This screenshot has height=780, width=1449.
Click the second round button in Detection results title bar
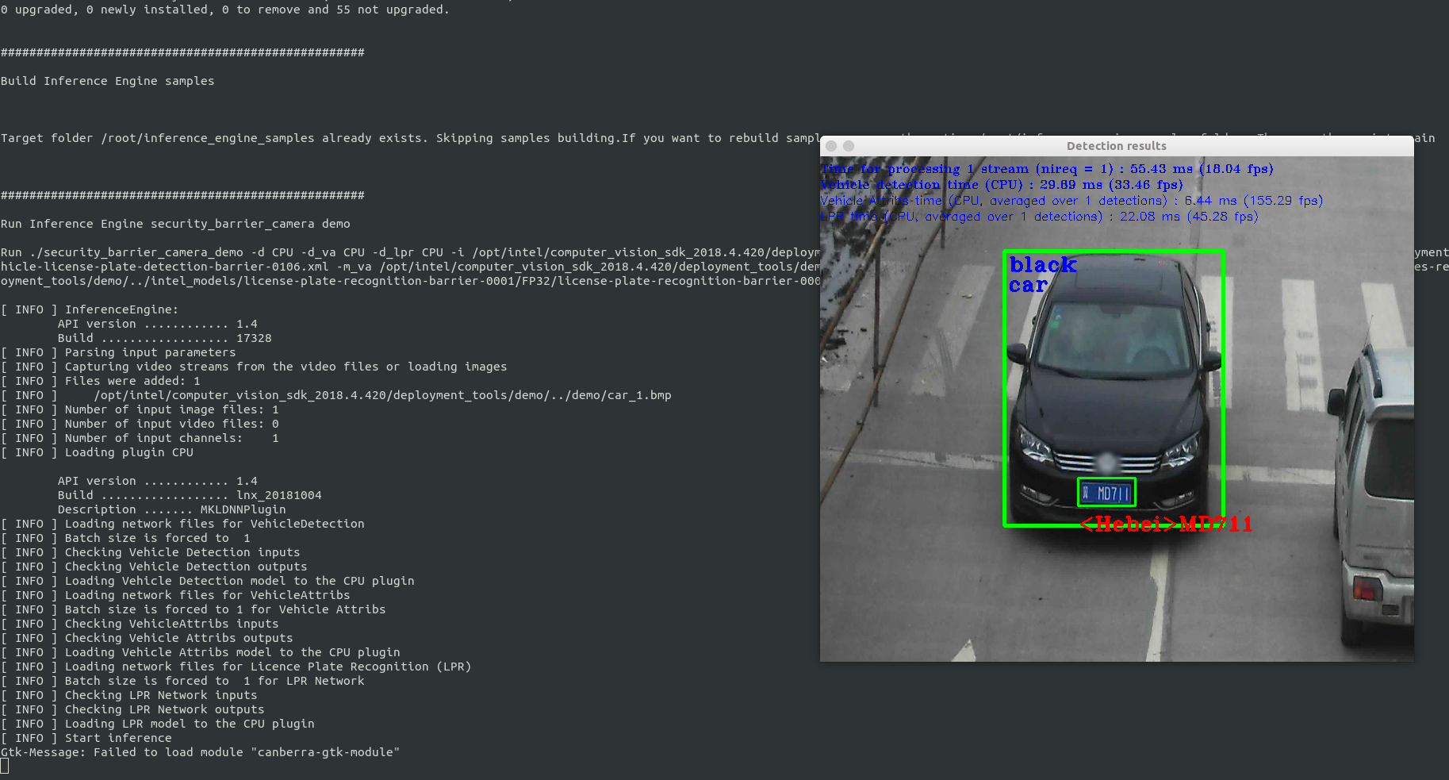849,146
